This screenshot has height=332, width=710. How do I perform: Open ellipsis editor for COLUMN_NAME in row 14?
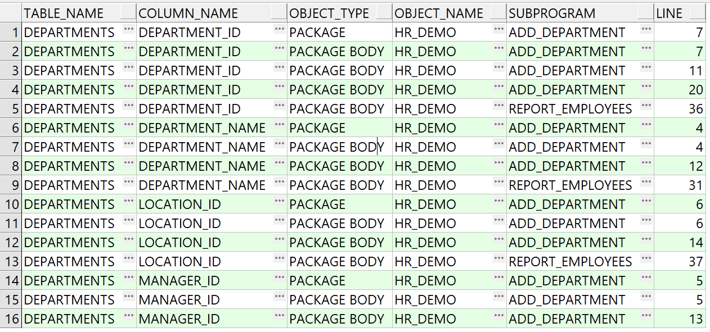point(280,278)
